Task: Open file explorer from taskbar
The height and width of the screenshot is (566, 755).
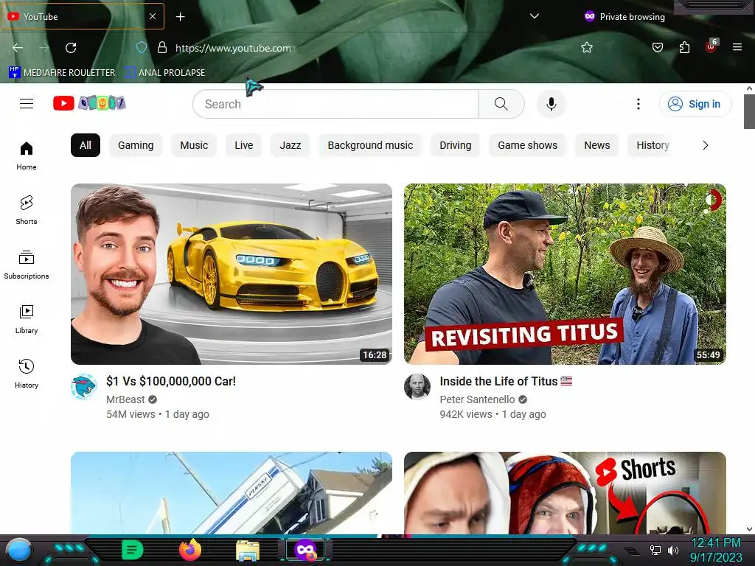Action: 248,551
